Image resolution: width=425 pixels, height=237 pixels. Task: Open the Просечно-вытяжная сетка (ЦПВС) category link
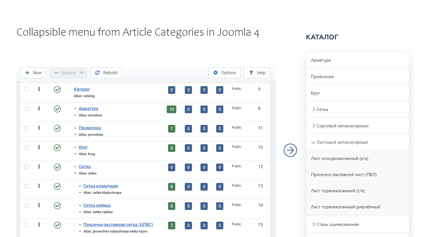pos(118,225)
